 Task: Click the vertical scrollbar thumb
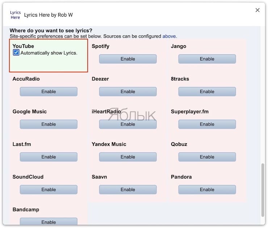tap(263, 190)
